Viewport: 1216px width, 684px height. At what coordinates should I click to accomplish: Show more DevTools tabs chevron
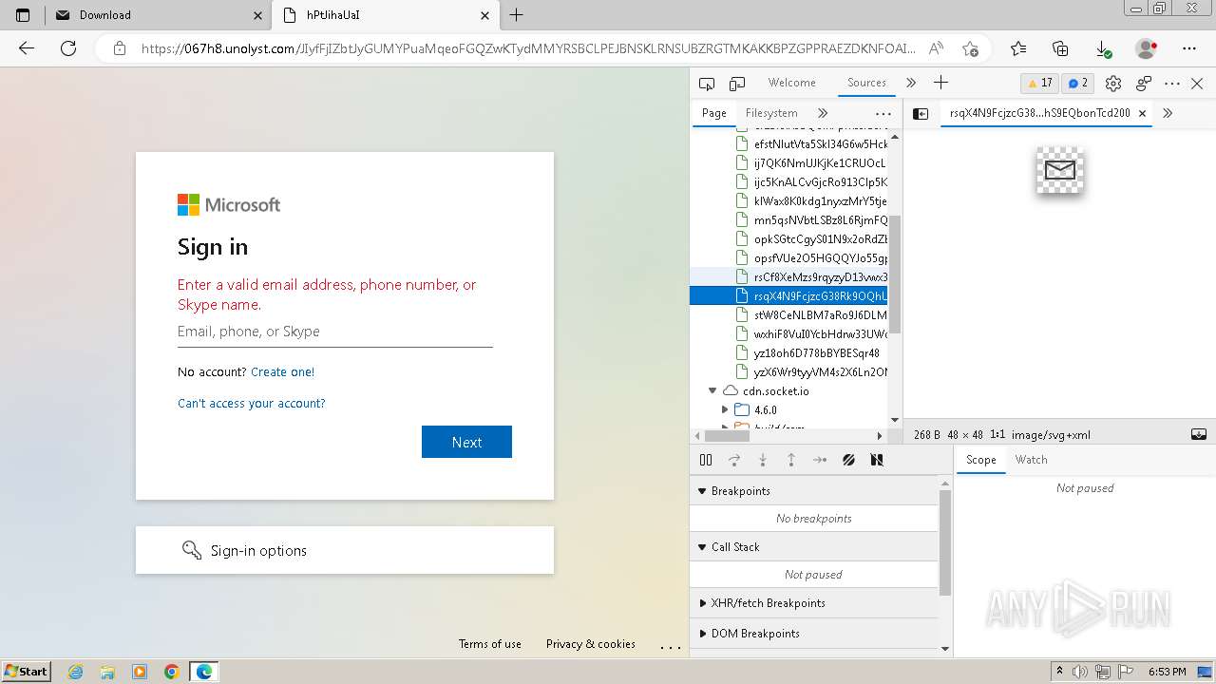pos(911,83)
